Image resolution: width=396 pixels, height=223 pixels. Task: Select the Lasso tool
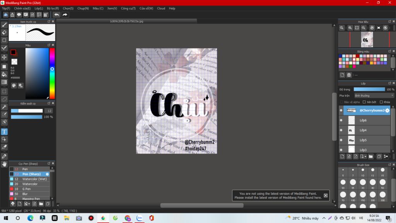pyautogui.click(x=4, y=99)
